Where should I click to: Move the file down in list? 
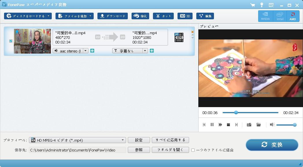193,38
